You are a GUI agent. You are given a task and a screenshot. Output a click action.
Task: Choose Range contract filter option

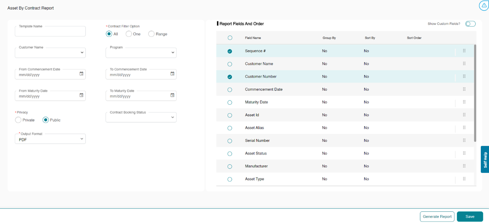151,34
